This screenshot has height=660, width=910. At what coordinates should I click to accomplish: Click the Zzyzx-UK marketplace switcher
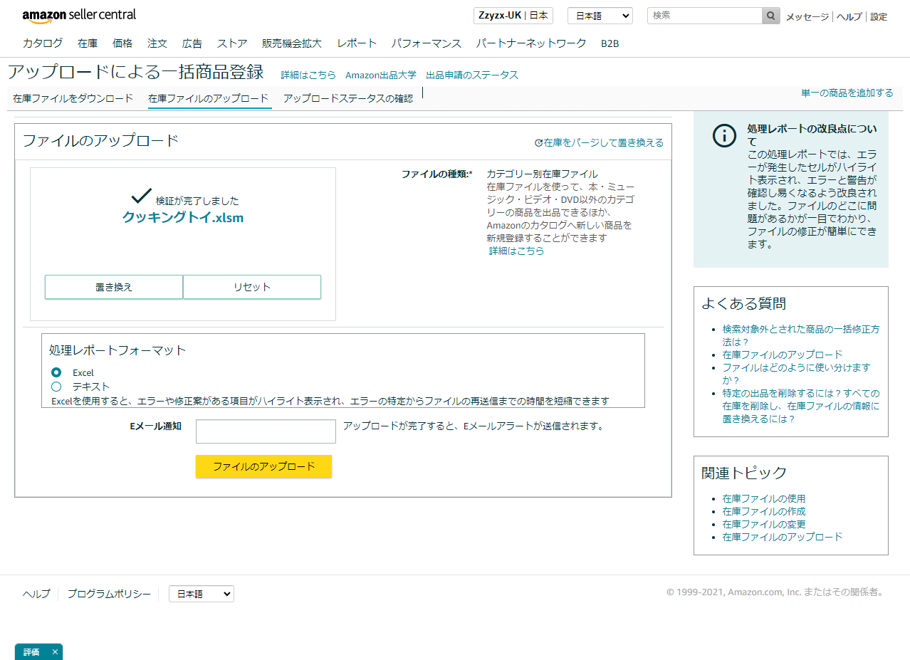click(x=513, y=16)
